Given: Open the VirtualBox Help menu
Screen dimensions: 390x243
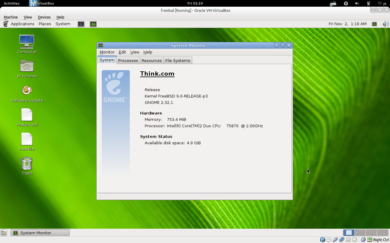Looking at the screenshot, I should coord(60,17).
